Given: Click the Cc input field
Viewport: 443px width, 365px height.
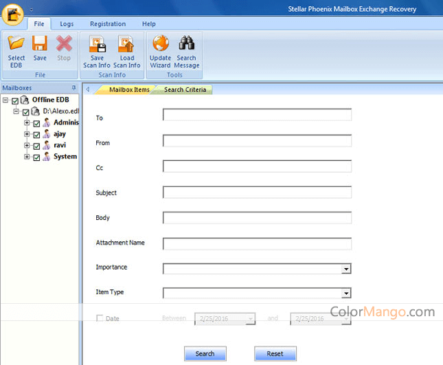Looking at the screenshot, I should coord(257,166).
